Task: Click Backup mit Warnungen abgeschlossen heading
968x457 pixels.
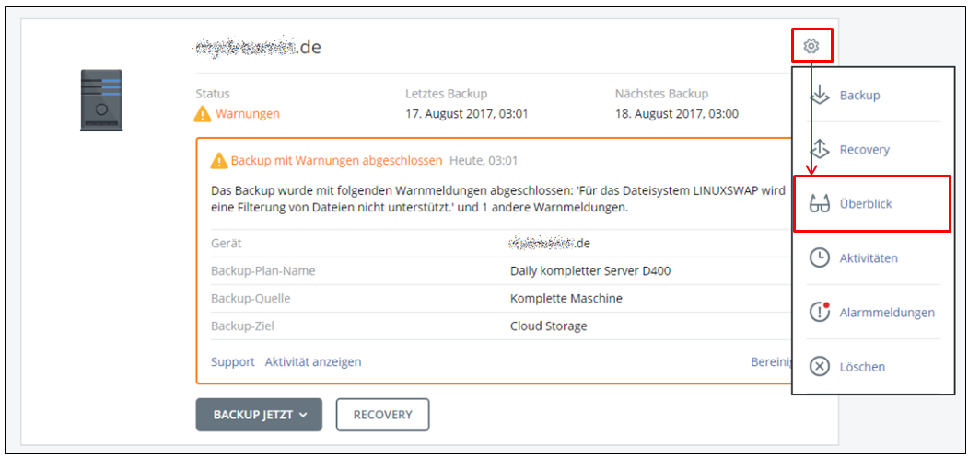Action: (x=336, y=161)
